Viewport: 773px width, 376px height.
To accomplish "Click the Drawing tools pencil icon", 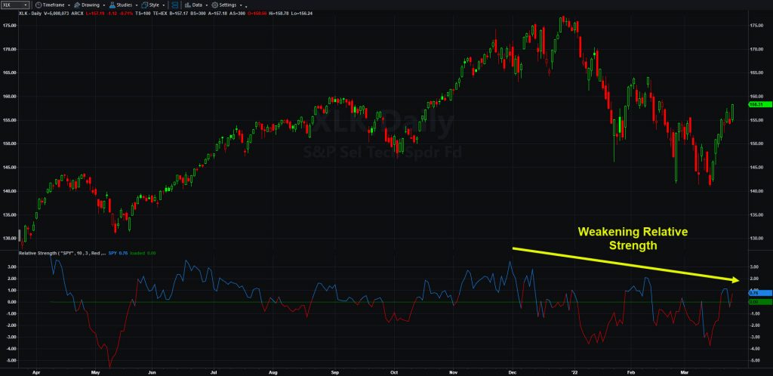I will (78, 5).
